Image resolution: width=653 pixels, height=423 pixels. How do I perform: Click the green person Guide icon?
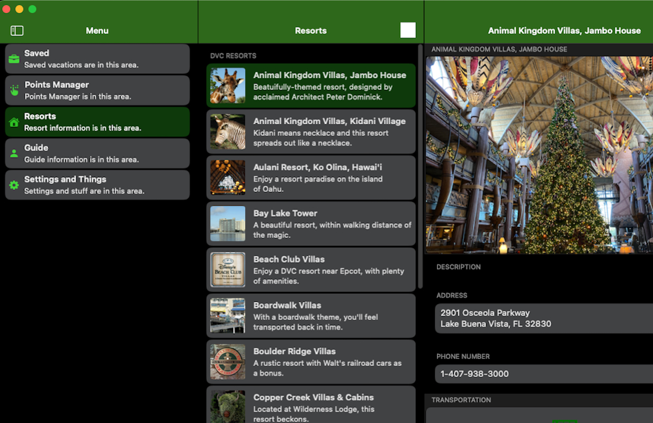tap(14, 153)
